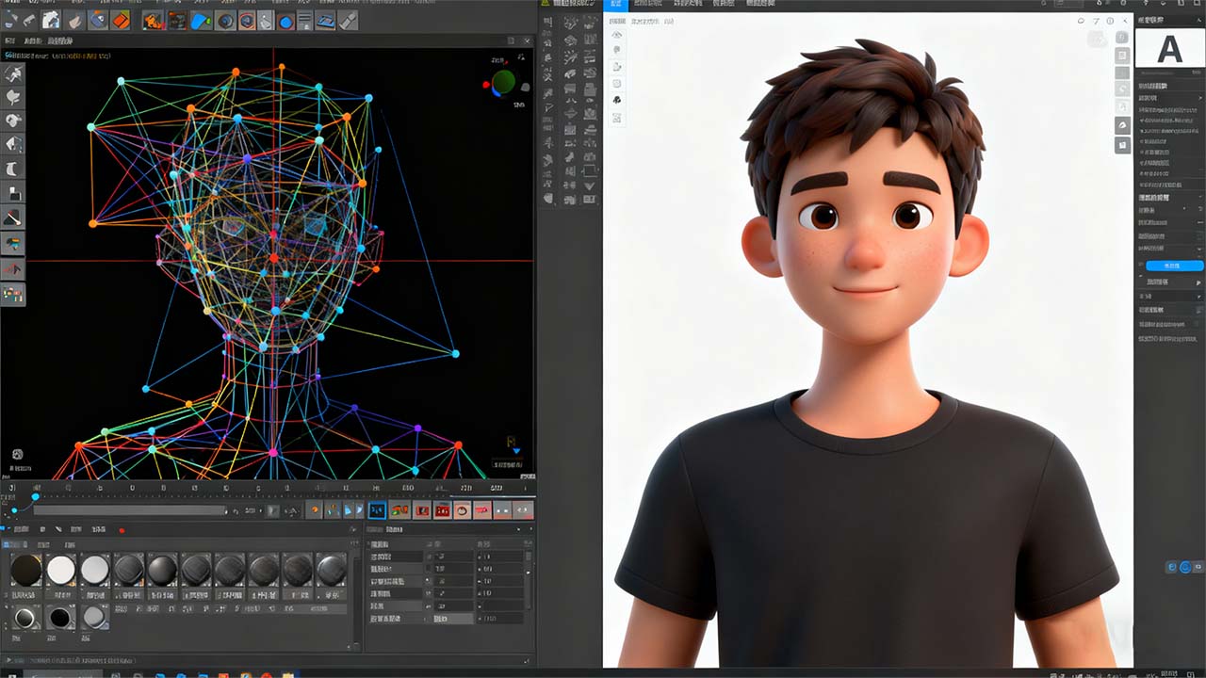
Task: Select the blue sphere icon in top toolbar
Action: (x=285, y=20)
